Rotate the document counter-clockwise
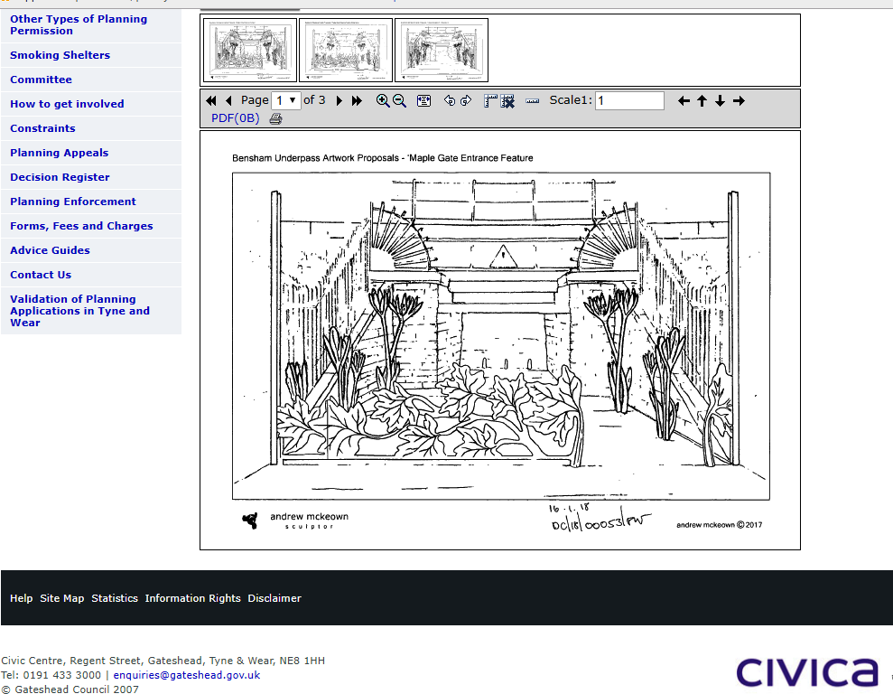The height and width of the screenshot is (694, 893). pos(450,101)
